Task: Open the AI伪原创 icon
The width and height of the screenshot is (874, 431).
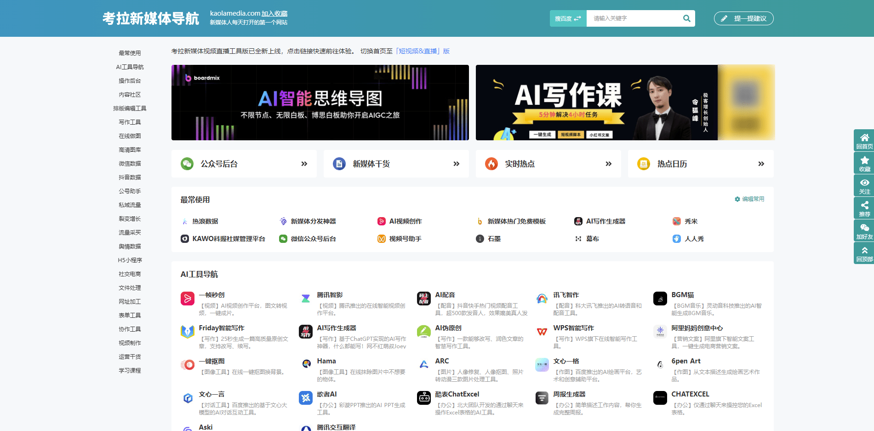Action: click(424, 332)
